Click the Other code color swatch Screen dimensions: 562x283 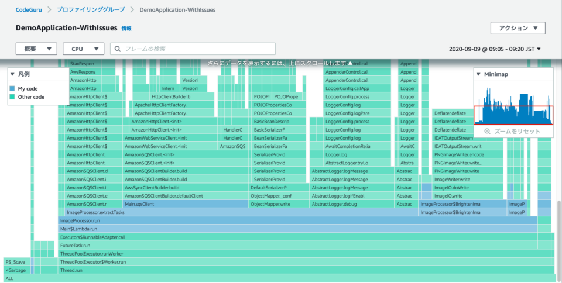[x=12, y=97]
